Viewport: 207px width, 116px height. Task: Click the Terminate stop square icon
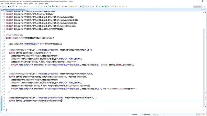pyautogui.click(x=25, y=6)
